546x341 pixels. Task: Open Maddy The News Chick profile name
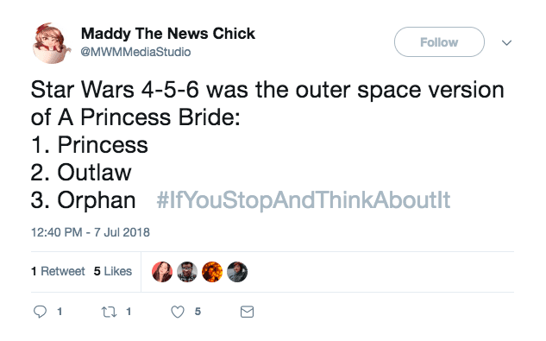[x=168, y=34]
